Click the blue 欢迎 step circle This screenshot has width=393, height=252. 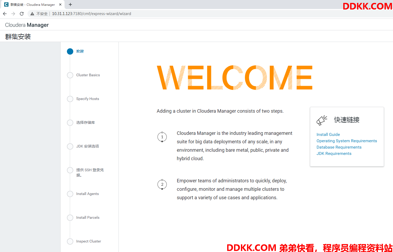tap(70, 51)
